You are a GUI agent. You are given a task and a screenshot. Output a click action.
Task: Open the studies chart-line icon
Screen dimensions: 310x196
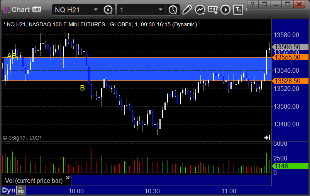(x=200, y=10)
